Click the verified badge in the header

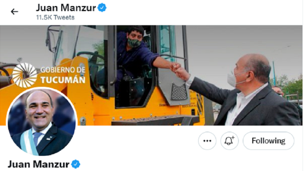pos(102,8)
